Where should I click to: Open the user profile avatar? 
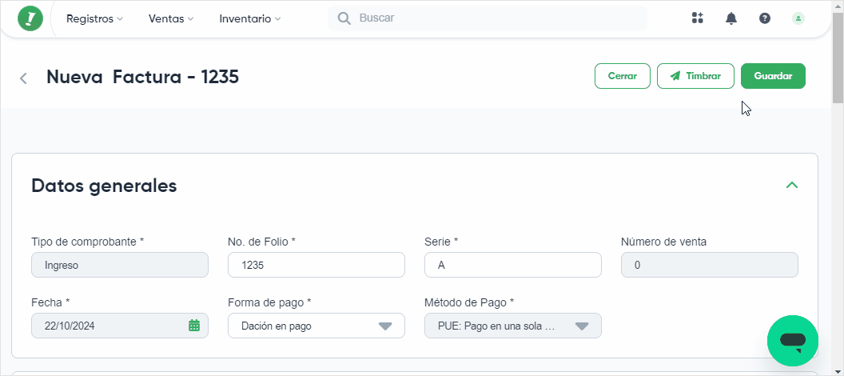[798, 18]
